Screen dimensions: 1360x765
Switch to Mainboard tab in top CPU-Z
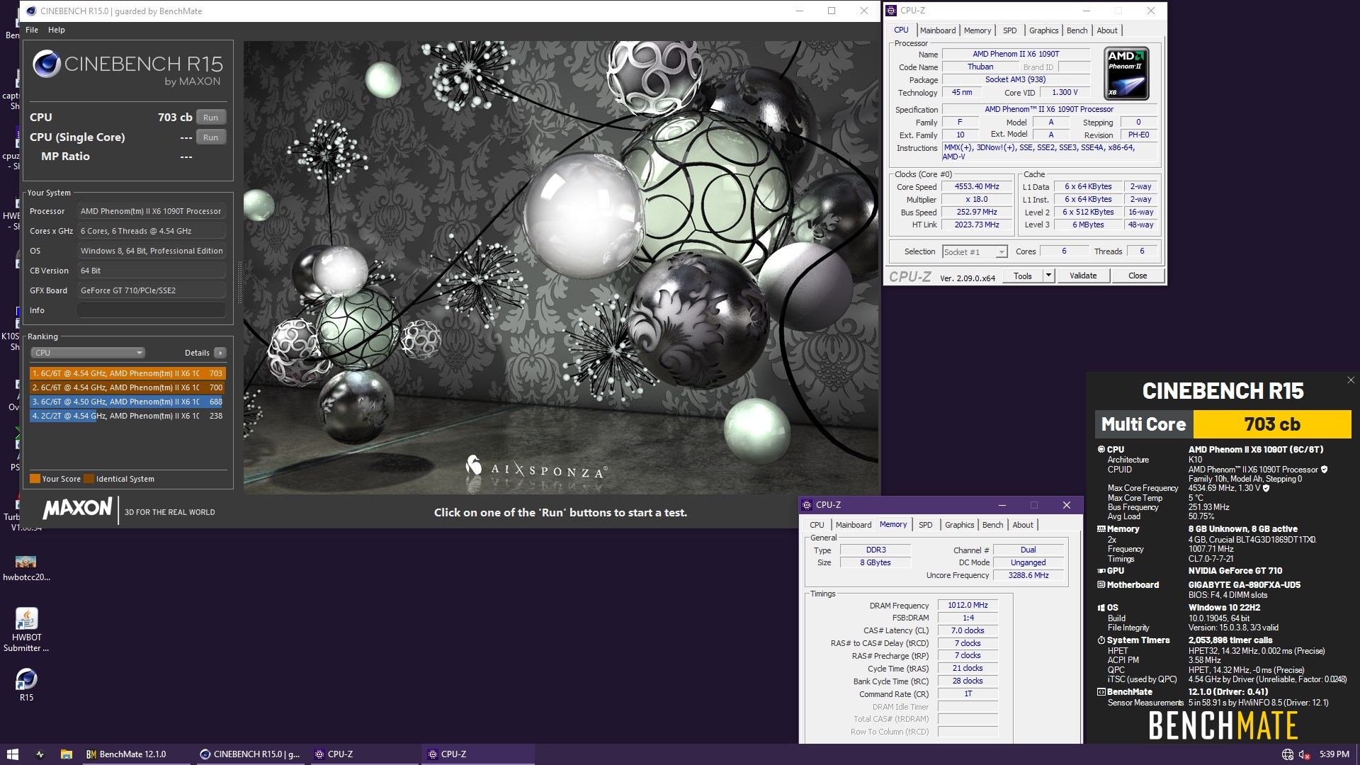(938, 30)
